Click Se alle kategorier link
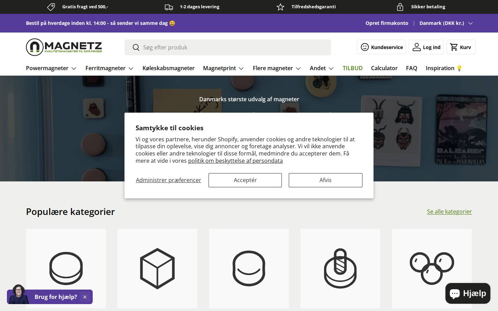 [x=449, y=211]
